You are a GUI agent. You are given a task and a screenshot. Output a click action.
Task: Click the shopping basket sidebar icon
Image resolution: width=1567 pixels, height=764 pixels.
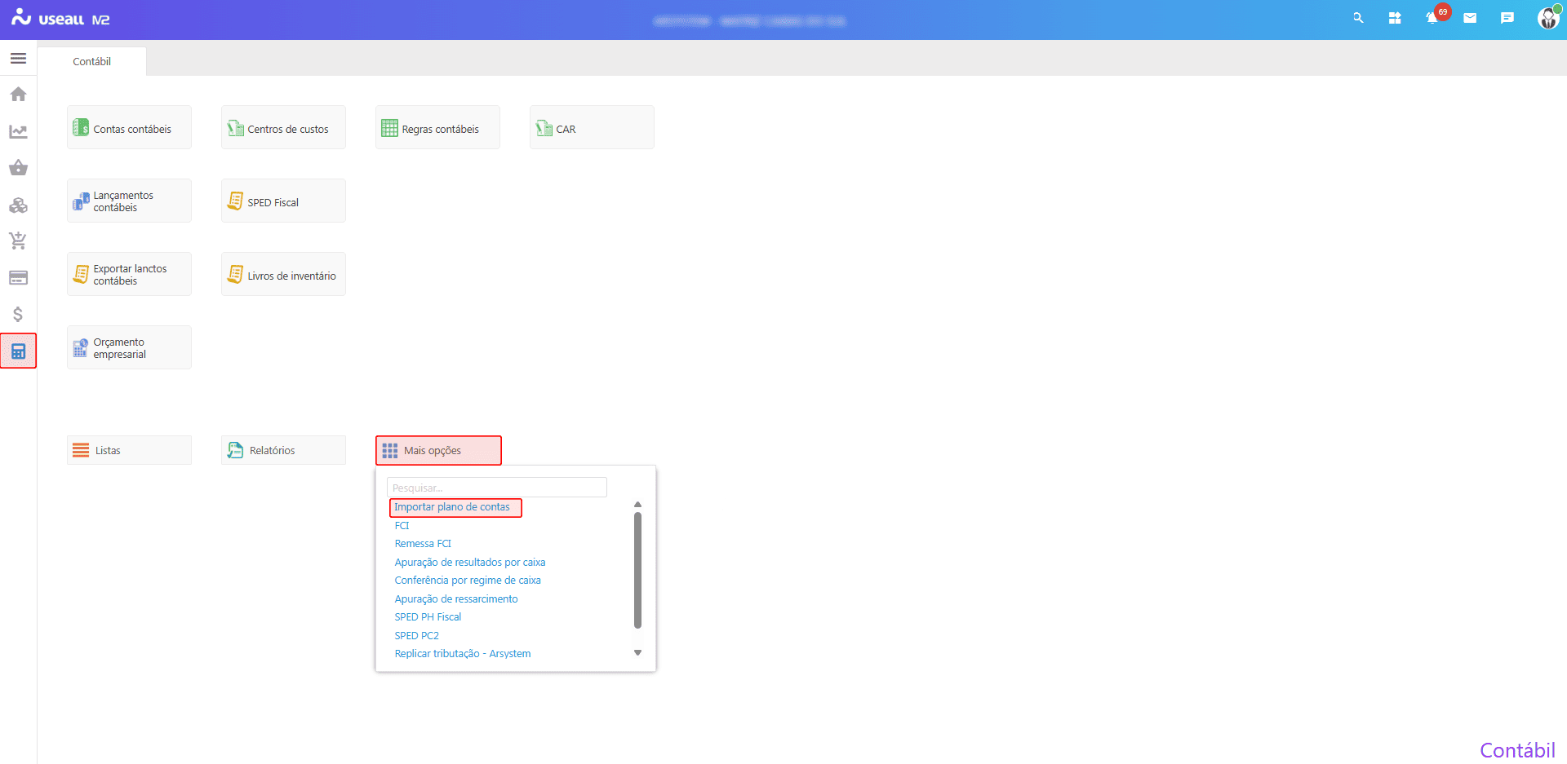click(18, 168)
